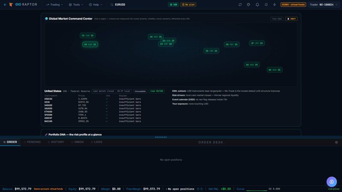Click Demo account: virtual funds label

tap(48, 189)
